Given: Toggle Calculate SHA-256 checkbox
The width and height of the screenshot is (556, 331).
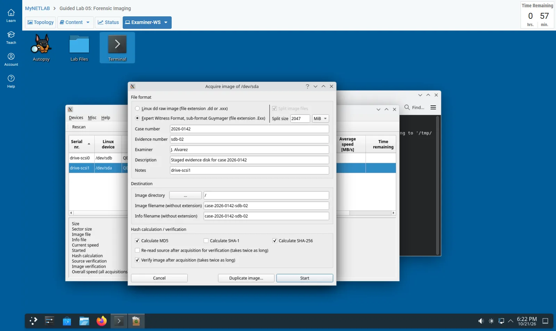Looking at the screenshot, I should (x=275, y=241).
